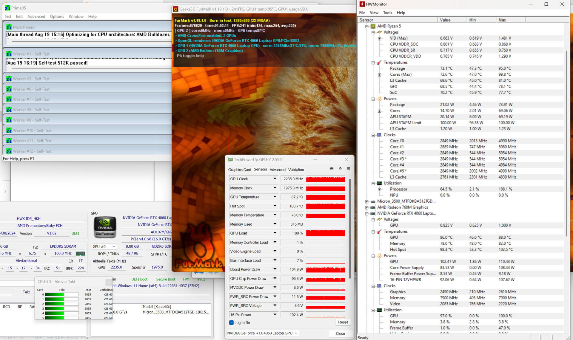This screenshot has height=340, width=573.
Task: Open the GPU-Z hamburger menu icon
Action: (349, 169)
